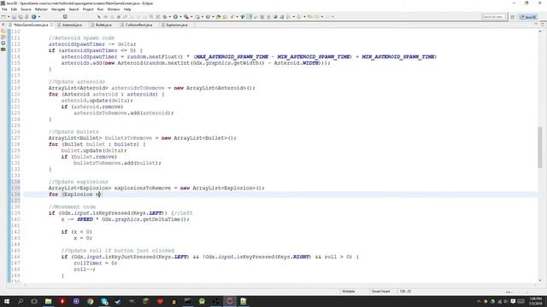
Task: Open the notification center icon in taskbar
Action: tap(513, 301)
